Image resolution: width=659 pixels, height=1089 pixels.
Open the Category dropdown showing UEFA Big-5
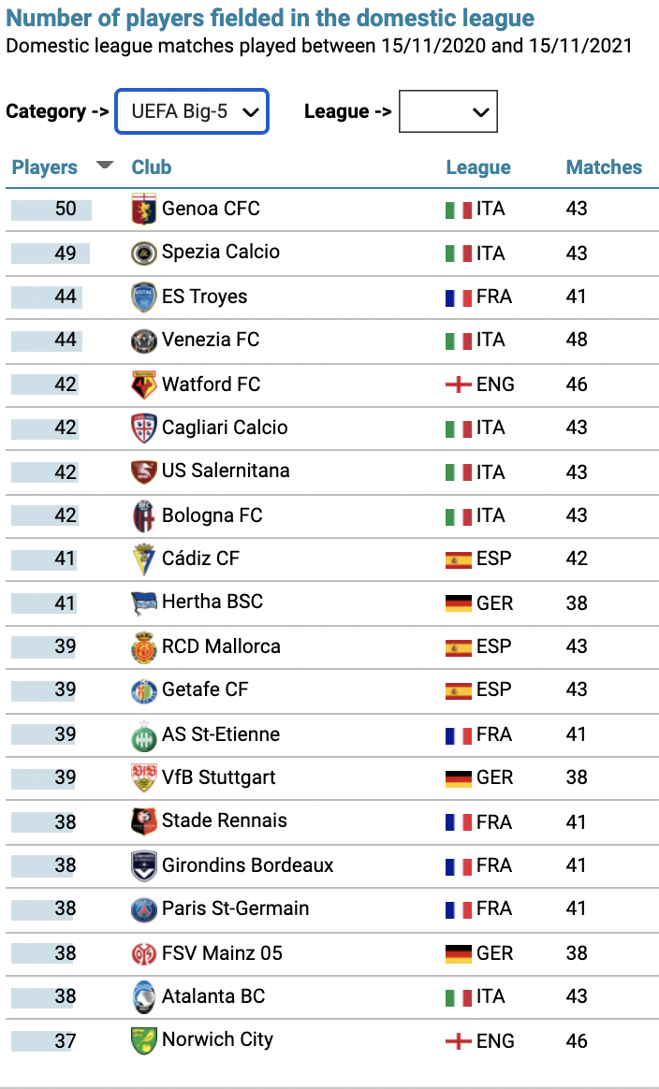pyautogui.click(x=192, y=111)
